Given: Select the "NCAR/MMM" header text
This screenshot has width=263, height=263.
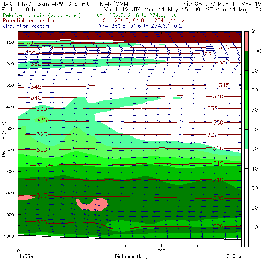Looking at the screenshot, I should [113, 4].
